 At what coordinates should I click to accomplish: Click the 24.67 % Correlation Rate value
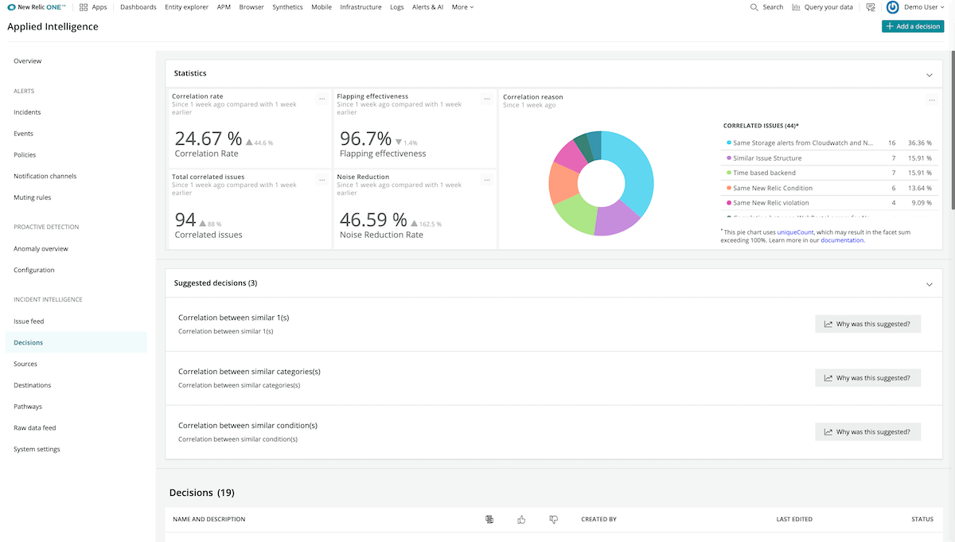tap(208, 138)
